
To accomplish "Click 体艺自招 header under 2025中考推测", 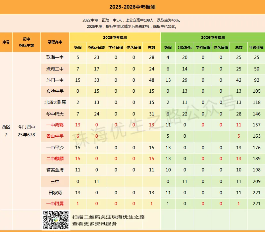I will pyautogui.click(x=134, y=47).
